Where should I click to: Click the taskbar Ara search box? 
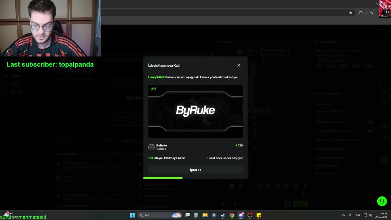tap(160, 215)
